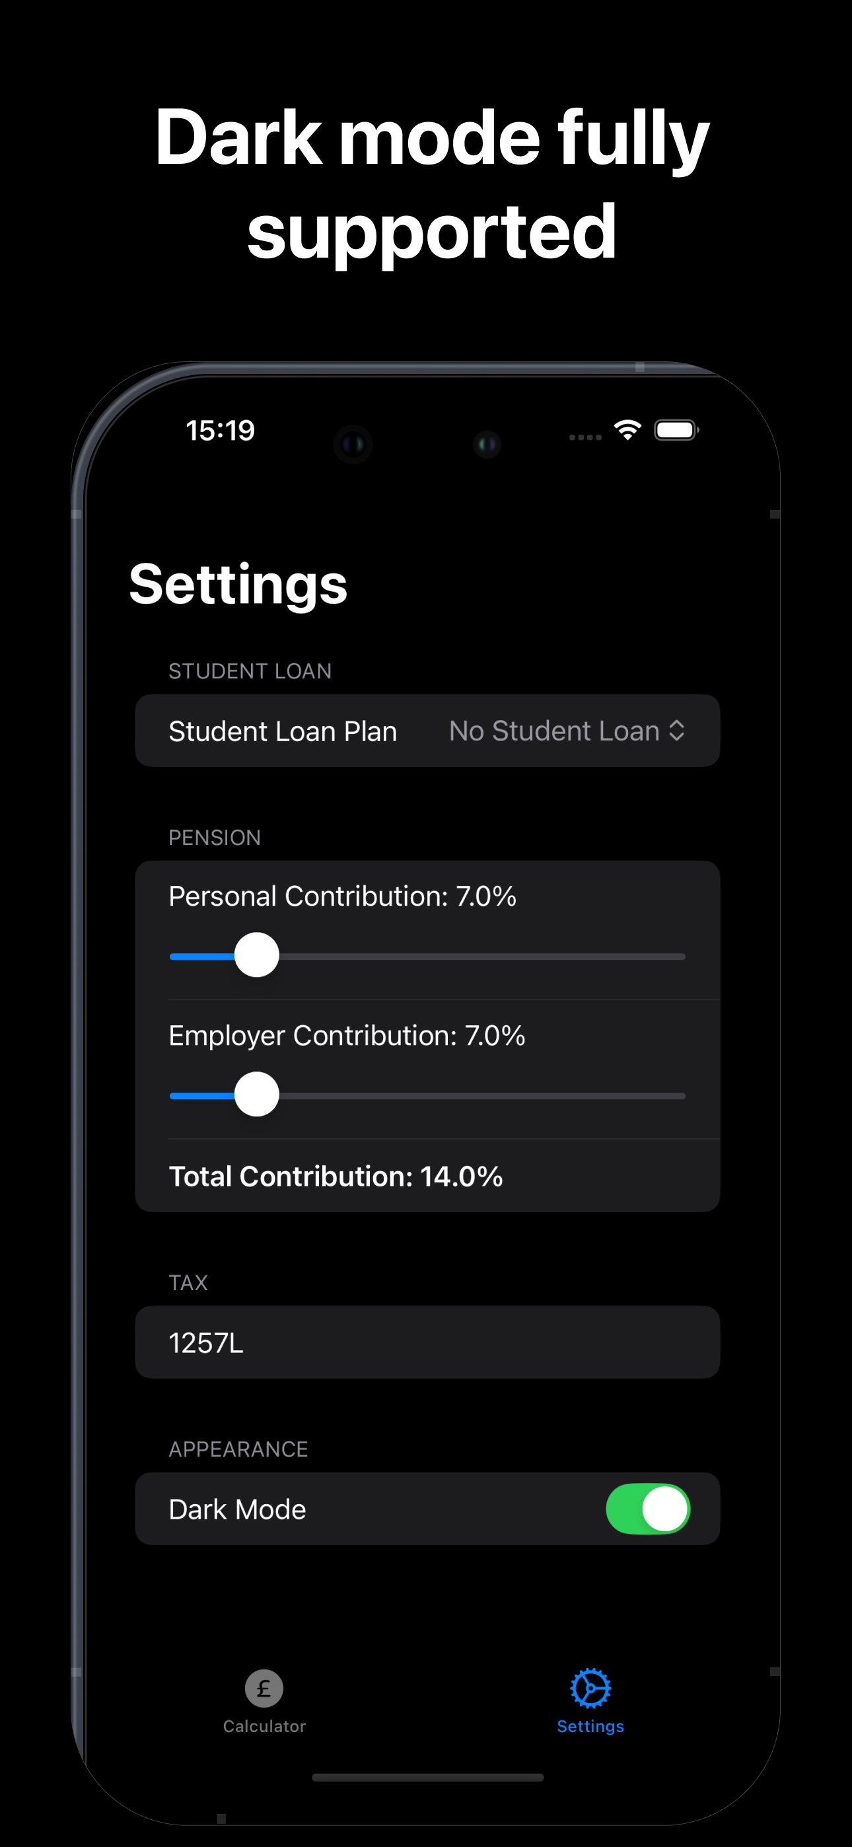
Task: Tap the cellular signal dots
Action: 585,437
